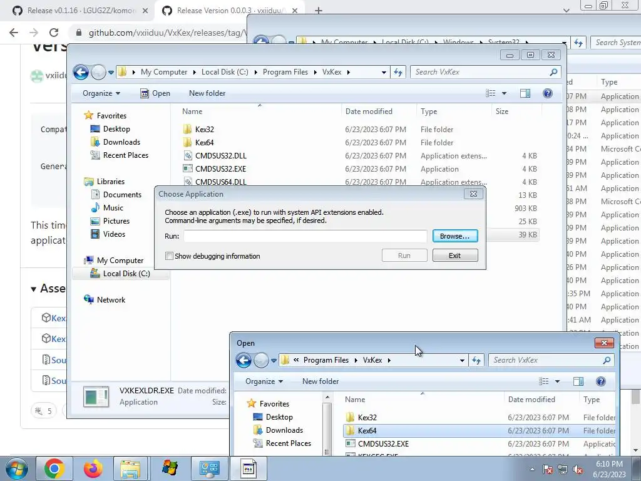Viewport: 641px width, 481px height.
Task: Open Recent Places in Explorer sidebar
Action: tap(125, 155)
